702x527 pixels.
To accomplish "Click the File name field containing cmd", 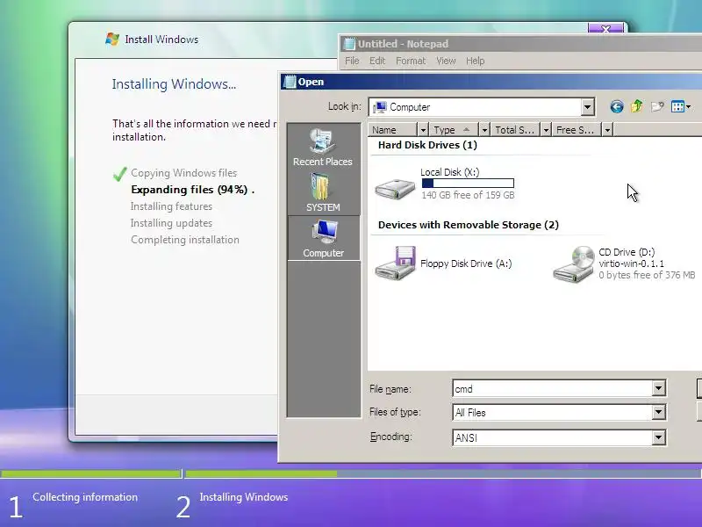I will pyautogui.click(x=553, y=388).
